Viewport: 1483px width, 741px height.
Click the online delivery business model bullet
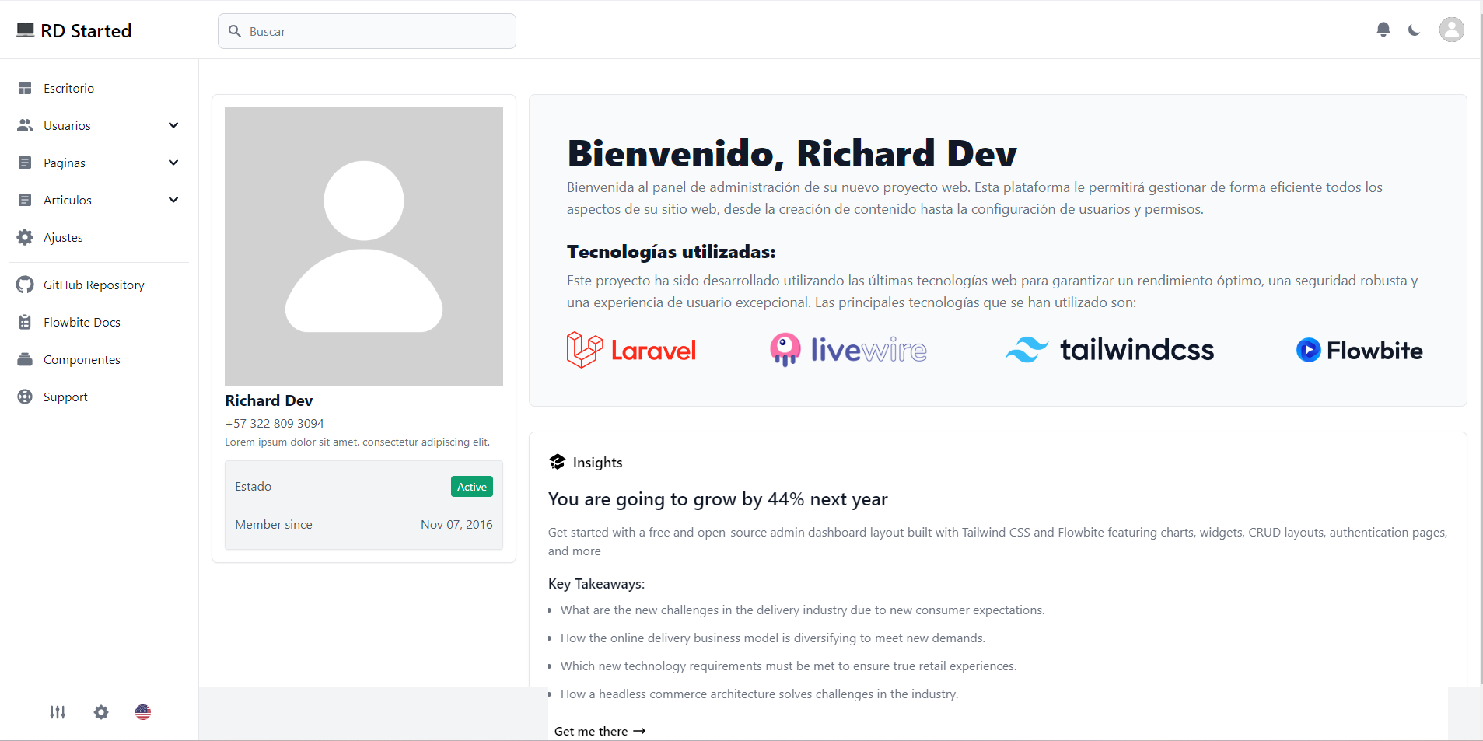(773, 638)
